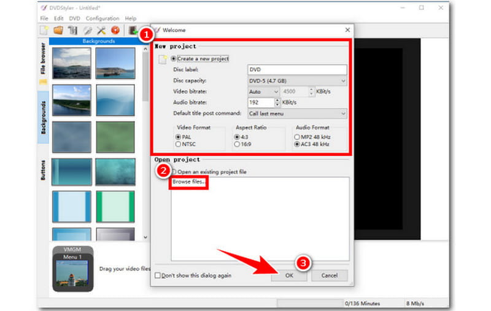Check Don't show this dialog again
The height and width of the screenshot is (311, 491).
[158, 275]
